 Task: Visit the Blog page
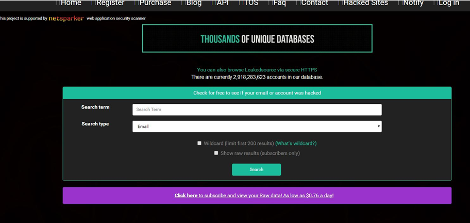click(x=194, y=3)
